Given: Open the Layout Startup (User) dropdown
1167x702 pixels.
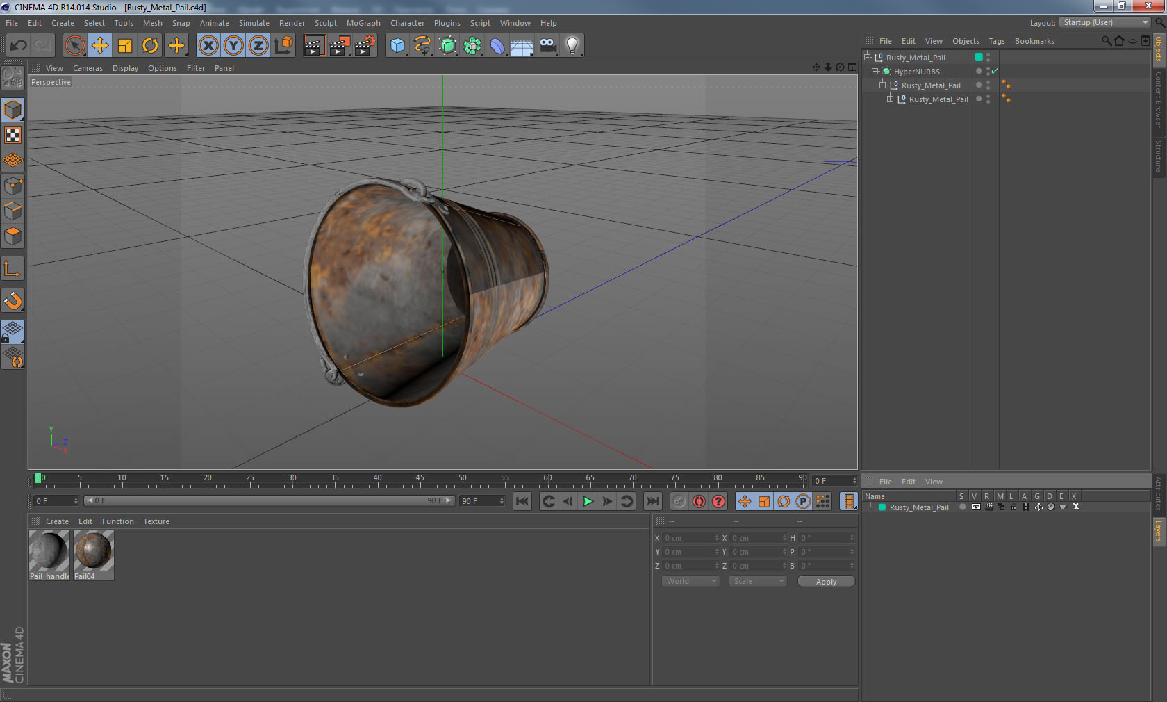Looking at the screenshot, I should [1105, 22].
